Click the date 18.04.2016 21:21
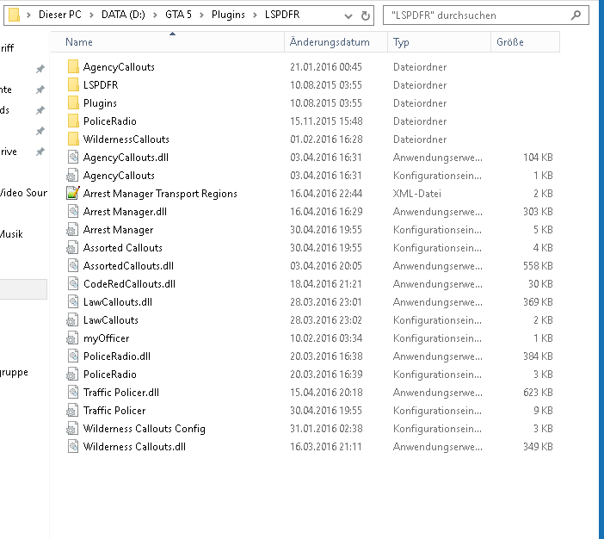This screenshot has height=539, width=604. pyautogui.click(x=326, y=284)
